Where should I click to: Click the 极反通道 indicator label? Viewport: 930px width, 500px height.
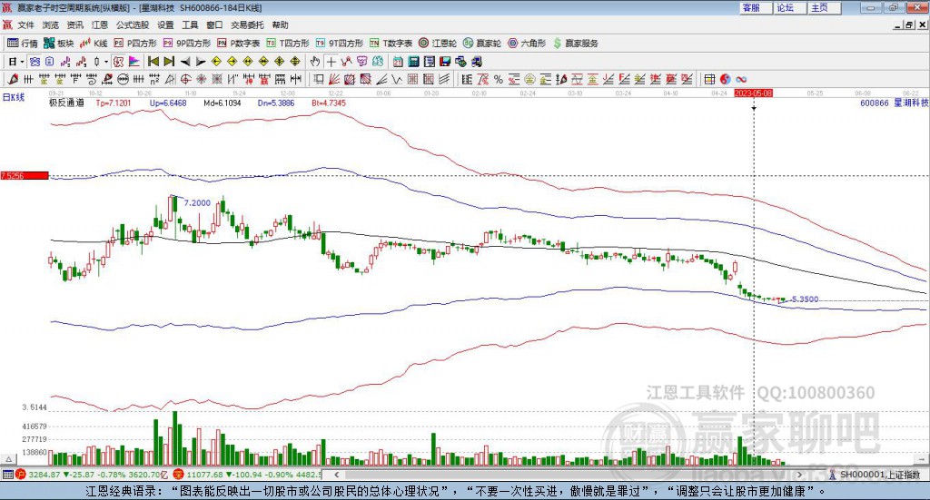tap(66, 103)
